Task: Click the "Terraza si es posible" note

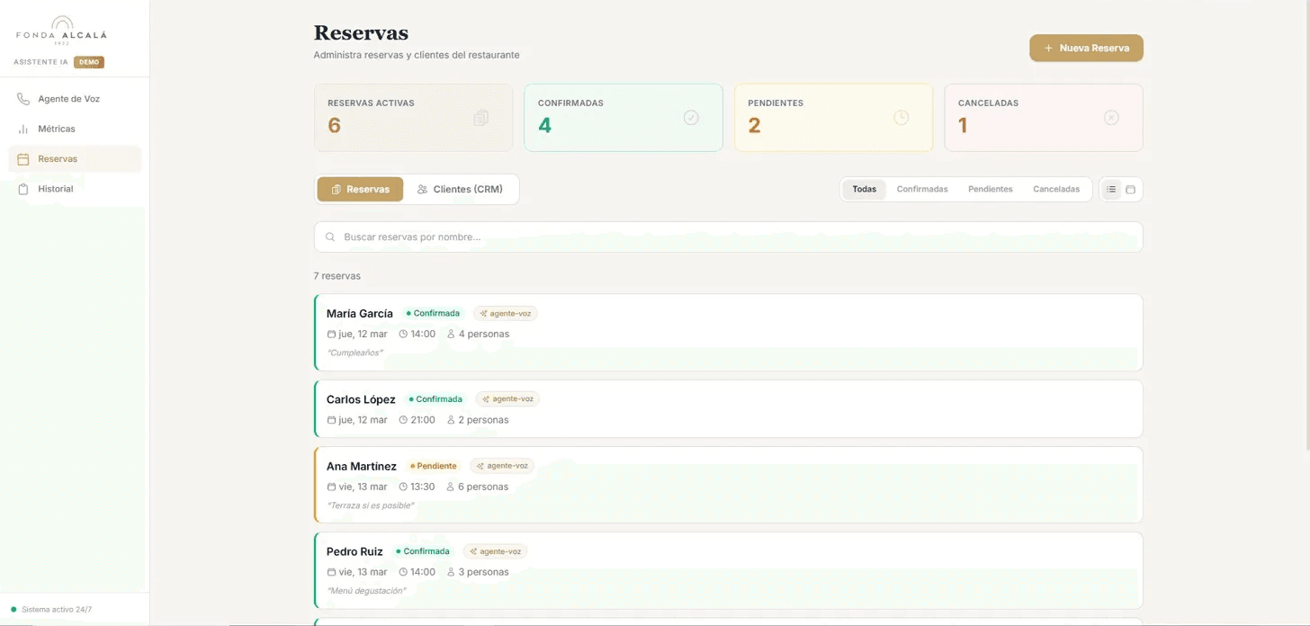Action: (371, 505)
